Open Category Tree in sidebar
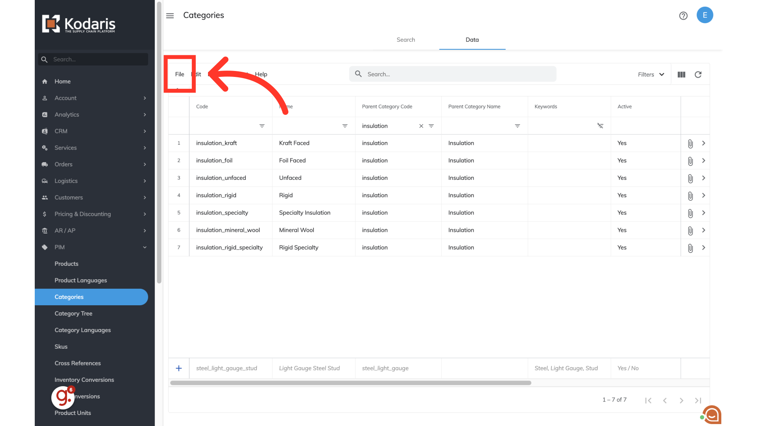 point(73,313)
